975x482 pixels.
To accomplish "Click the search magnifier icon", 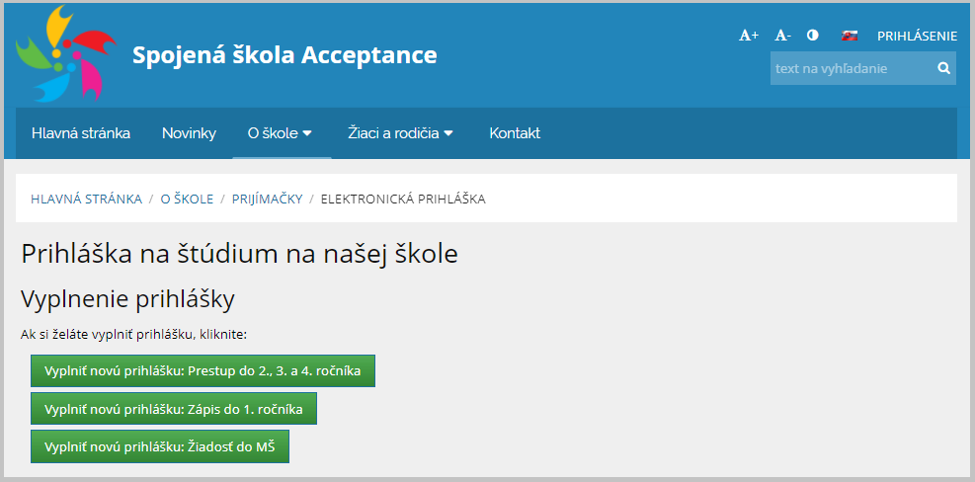I will 944,68.
